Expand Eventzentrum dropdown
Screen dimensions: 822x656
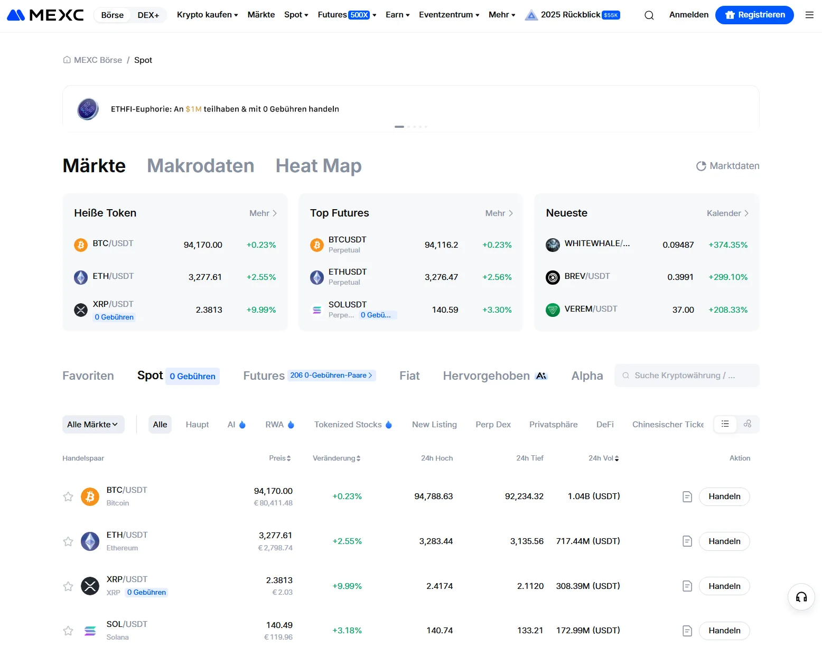[449, 15]
